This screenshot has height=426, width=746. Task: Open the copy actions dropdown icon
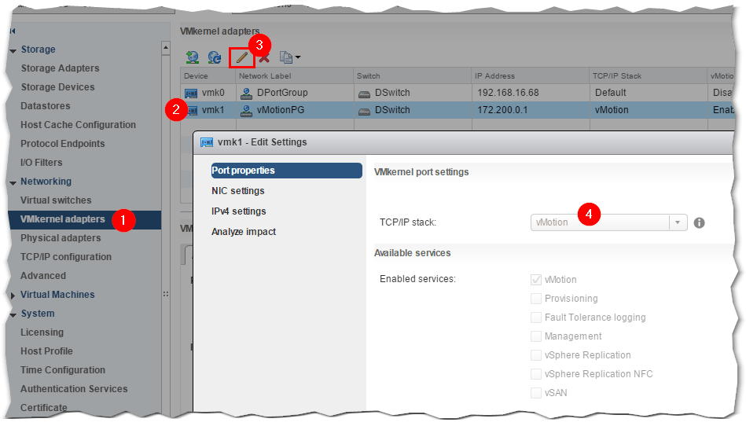[x=290, y=57]
